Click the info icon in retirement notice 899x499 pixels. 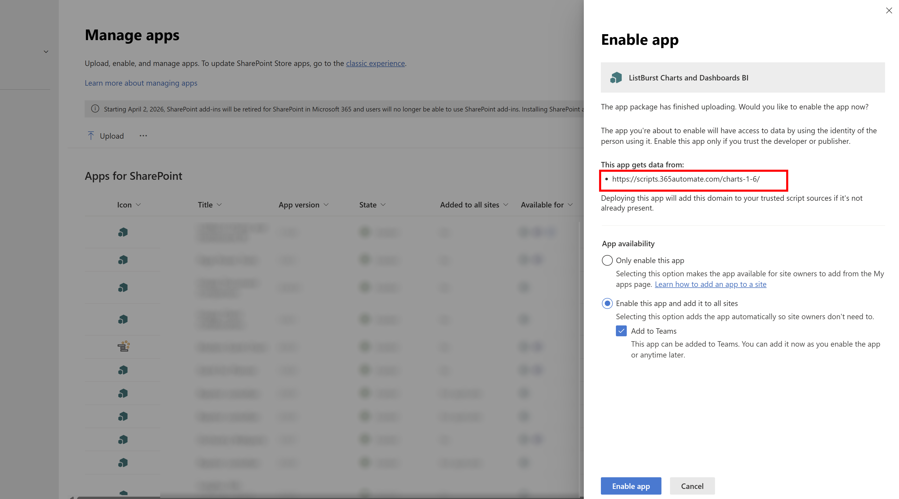95,109
